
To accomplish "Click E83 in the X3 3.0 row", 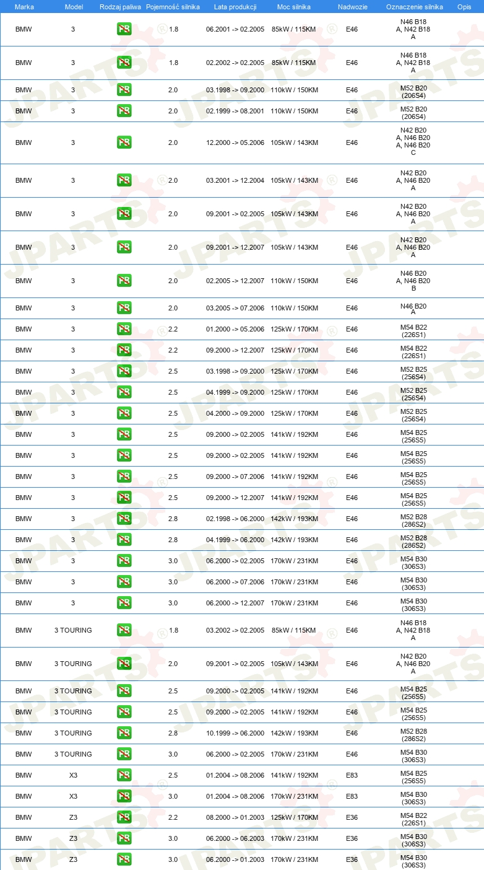I will point(352,796).
